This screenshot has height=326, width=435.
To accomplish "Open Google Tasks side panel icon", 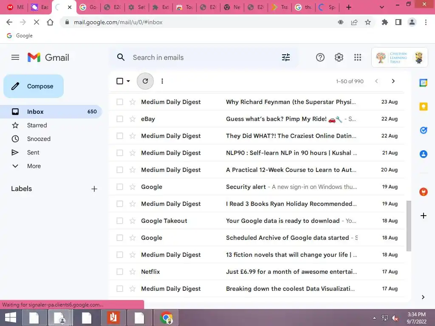I will 424,130.
